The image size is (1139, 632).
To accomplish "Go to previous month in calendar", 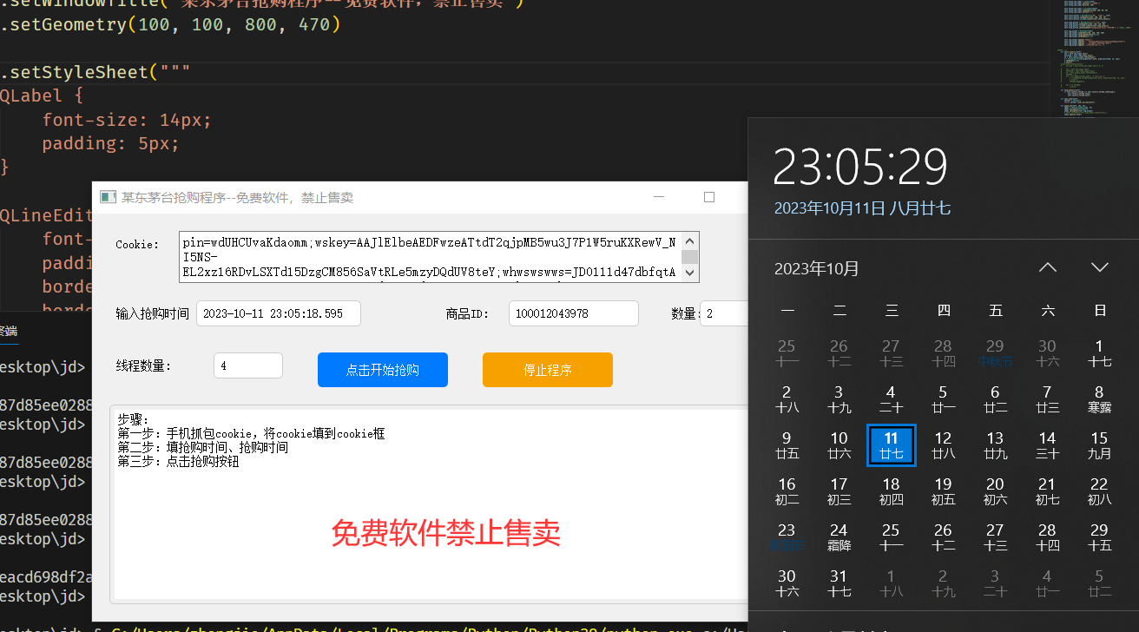I will pos(1048,267).
